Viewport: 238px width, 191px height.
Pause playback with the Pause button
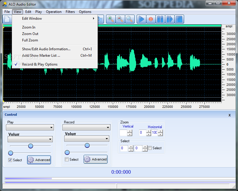pos(160,19)
